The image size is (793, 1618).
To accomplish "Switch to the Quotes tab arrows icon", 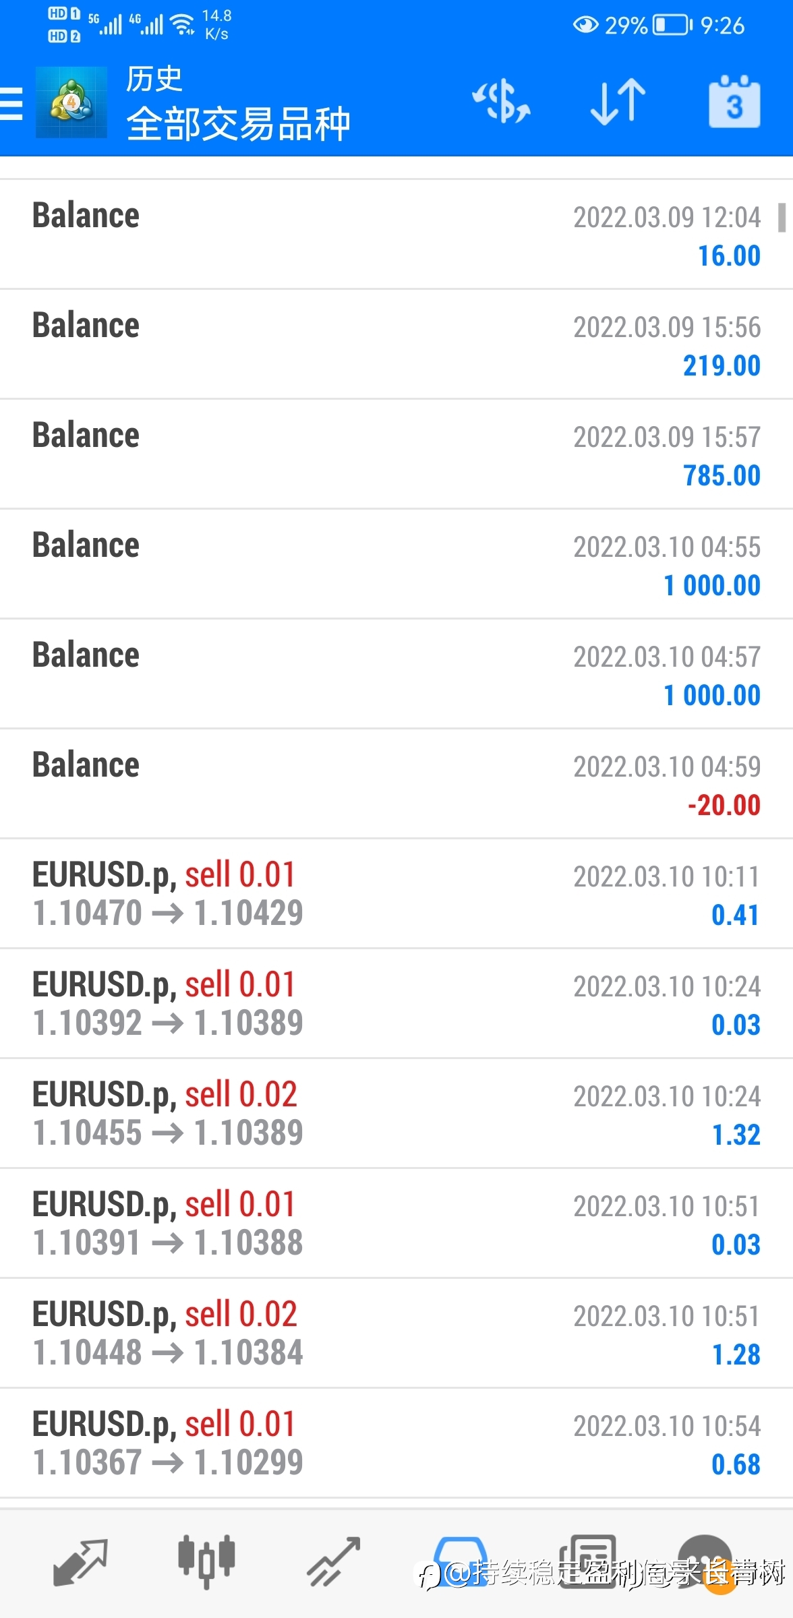I will (x=80, y=1561).
